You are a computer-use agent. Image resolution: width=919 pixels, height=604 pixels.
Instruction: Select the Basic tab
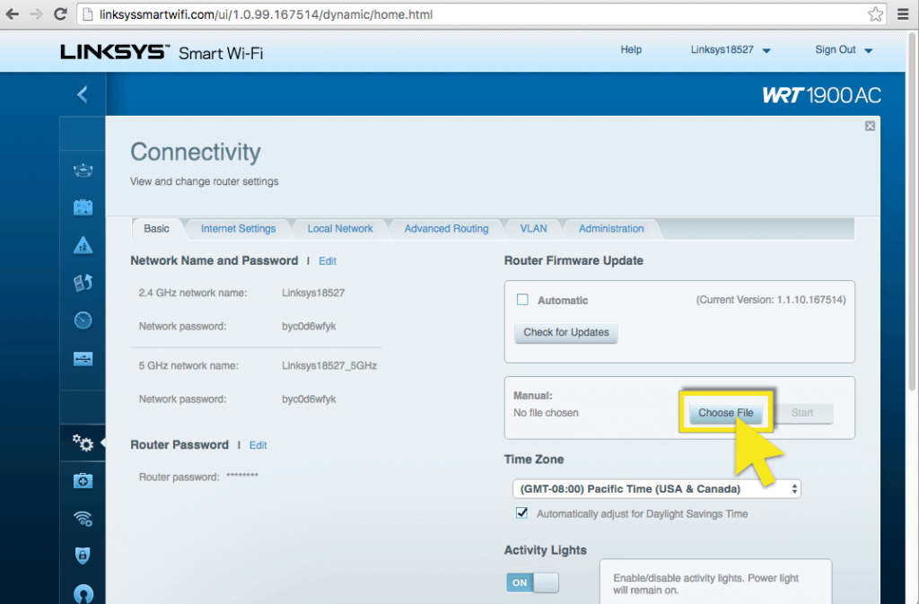(x=156, y=229)
